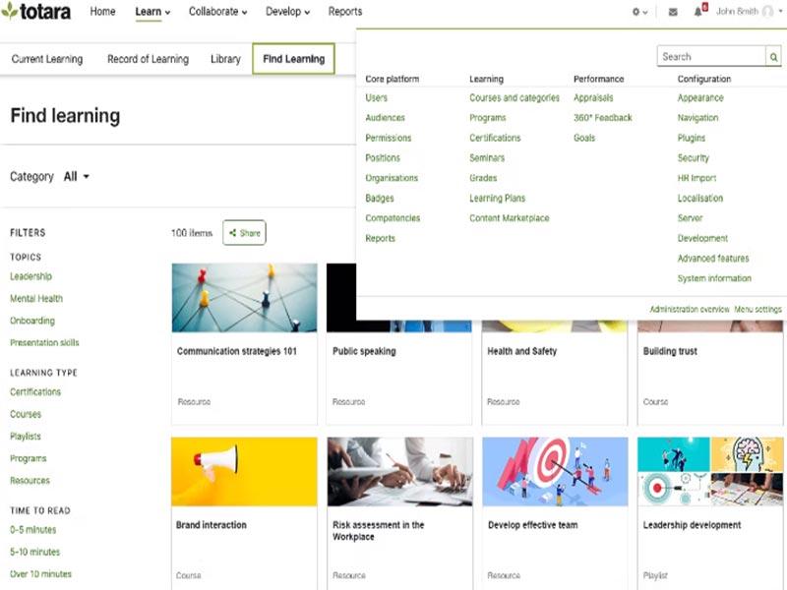This screenshot has height=590, width=787.
Task: Open the Brand interaction course thumbnail
Action: 244,472
